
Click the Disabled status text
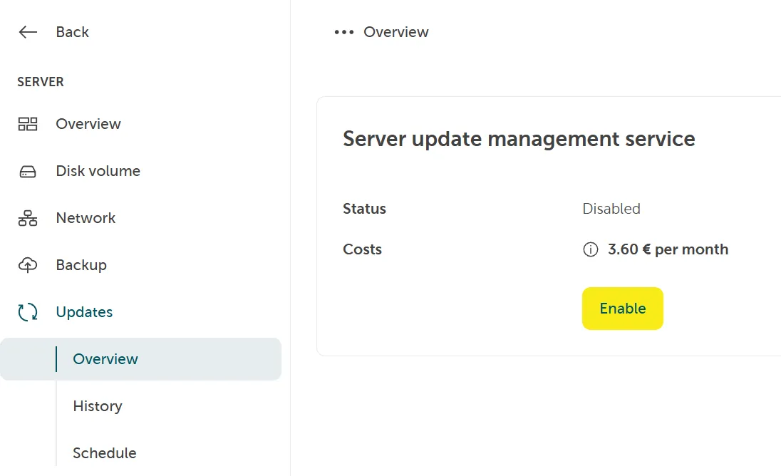[x=611, y=208]
